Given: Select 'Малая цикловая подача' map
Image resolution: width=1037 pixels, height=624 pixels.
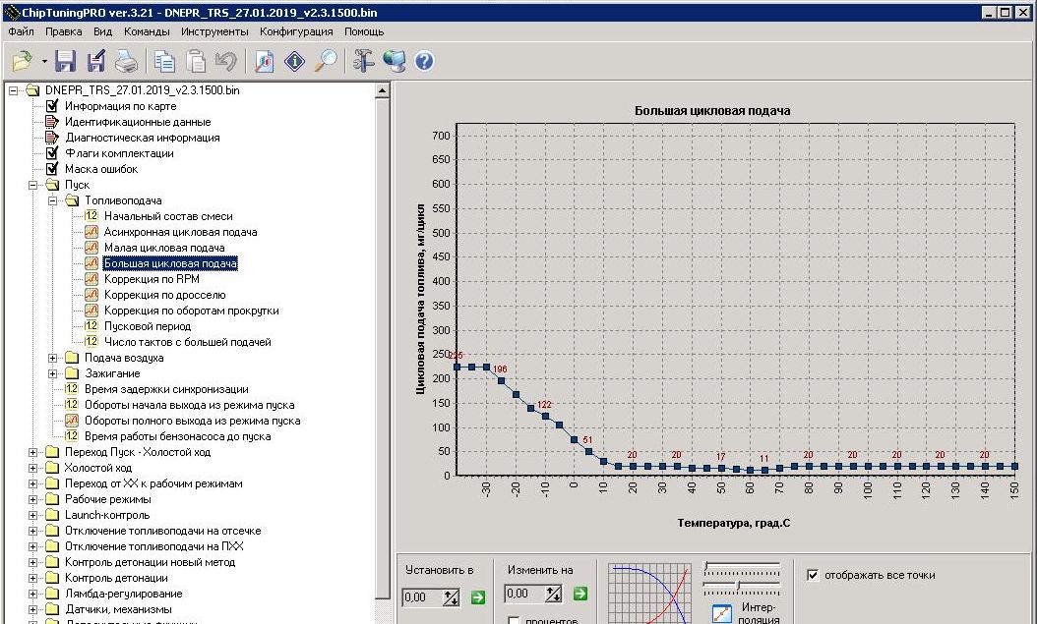Looking at the screenshot, I should (164, 248).
